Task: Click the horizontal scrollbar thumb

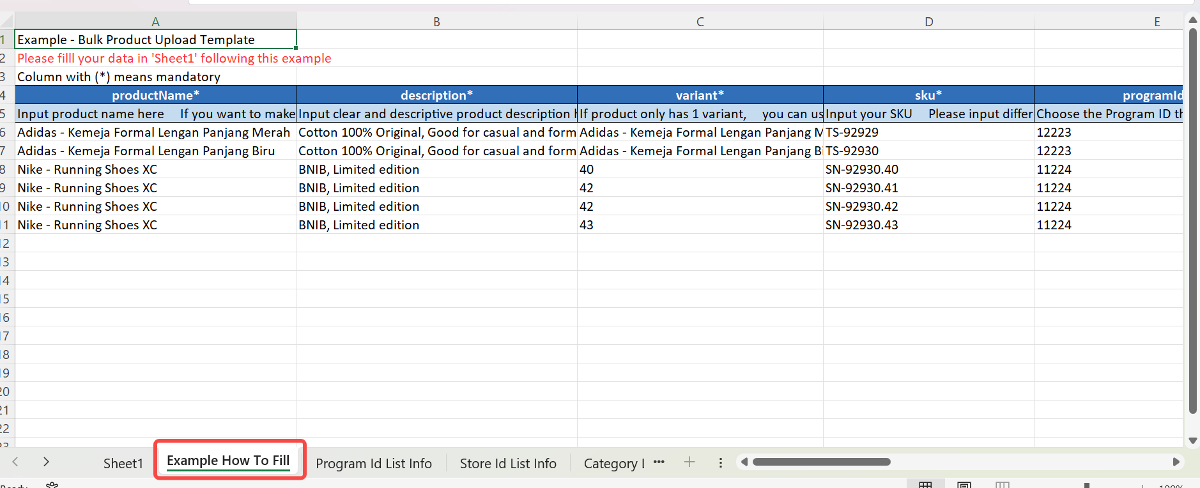Action: (x=821, y=462)
